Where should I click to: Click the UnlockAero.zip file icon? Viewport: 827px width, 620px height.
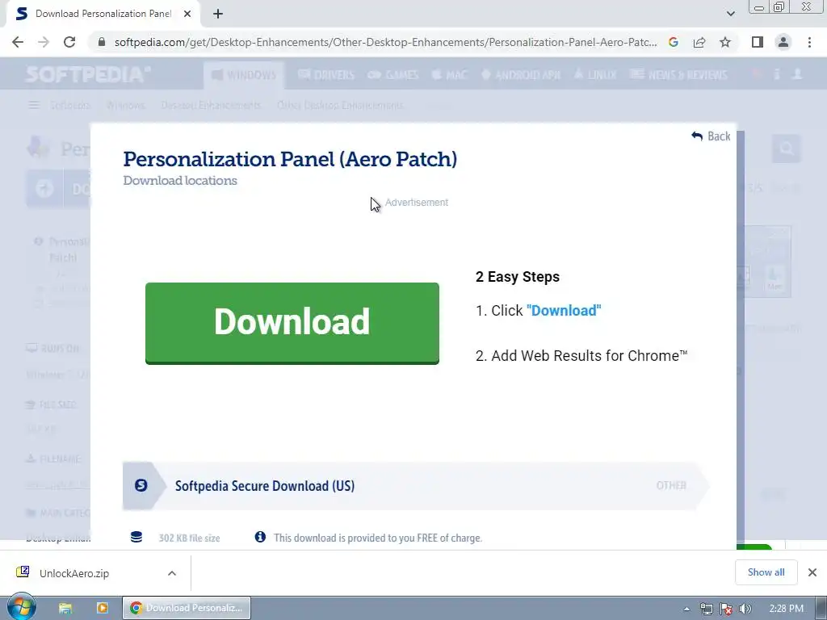pos(23,572)
